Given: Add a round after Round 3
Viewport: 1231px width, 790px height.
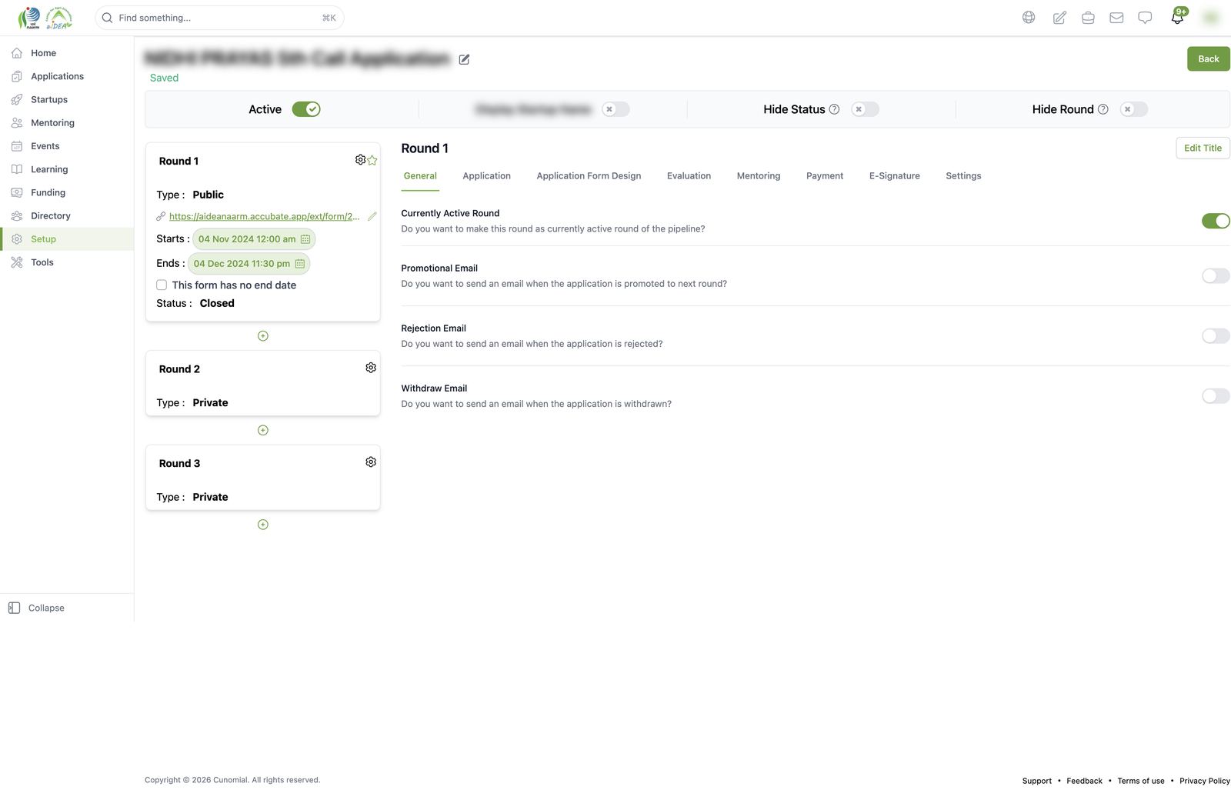Looking at the screenshot, I should click(263, 525).
